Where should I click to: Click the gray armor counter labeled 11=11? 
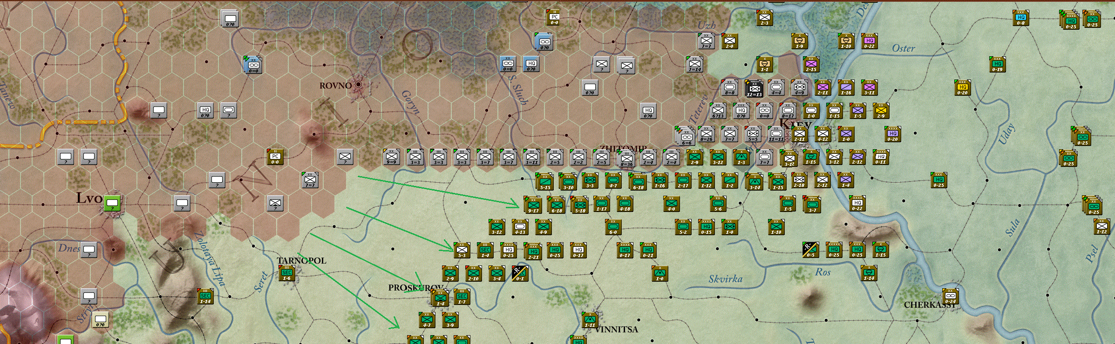tap(776, 134)
